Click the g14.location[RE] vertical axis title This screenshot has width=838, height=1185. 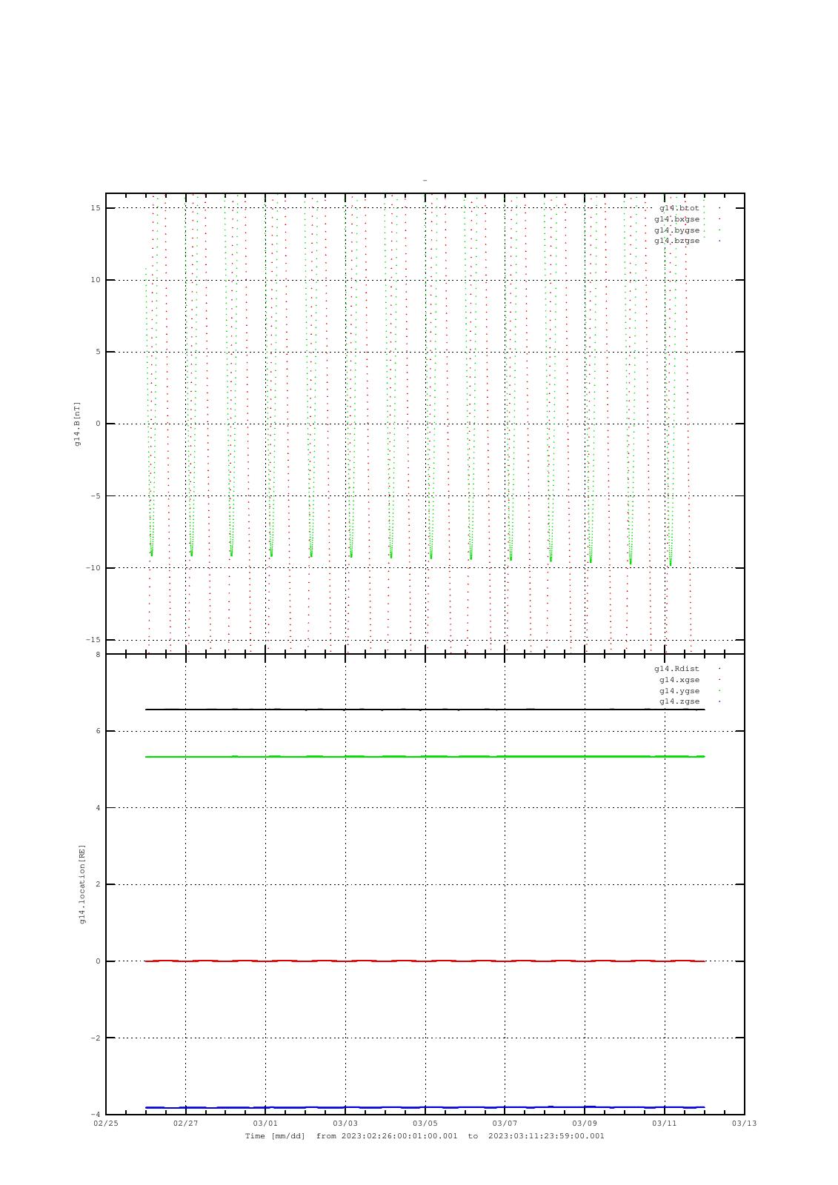coord(82,884)
